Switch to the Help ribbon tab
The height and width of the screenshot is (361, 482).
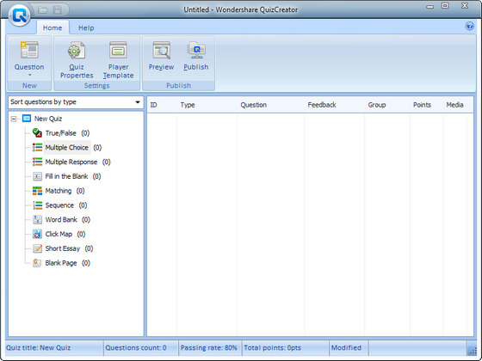point(86,28)
